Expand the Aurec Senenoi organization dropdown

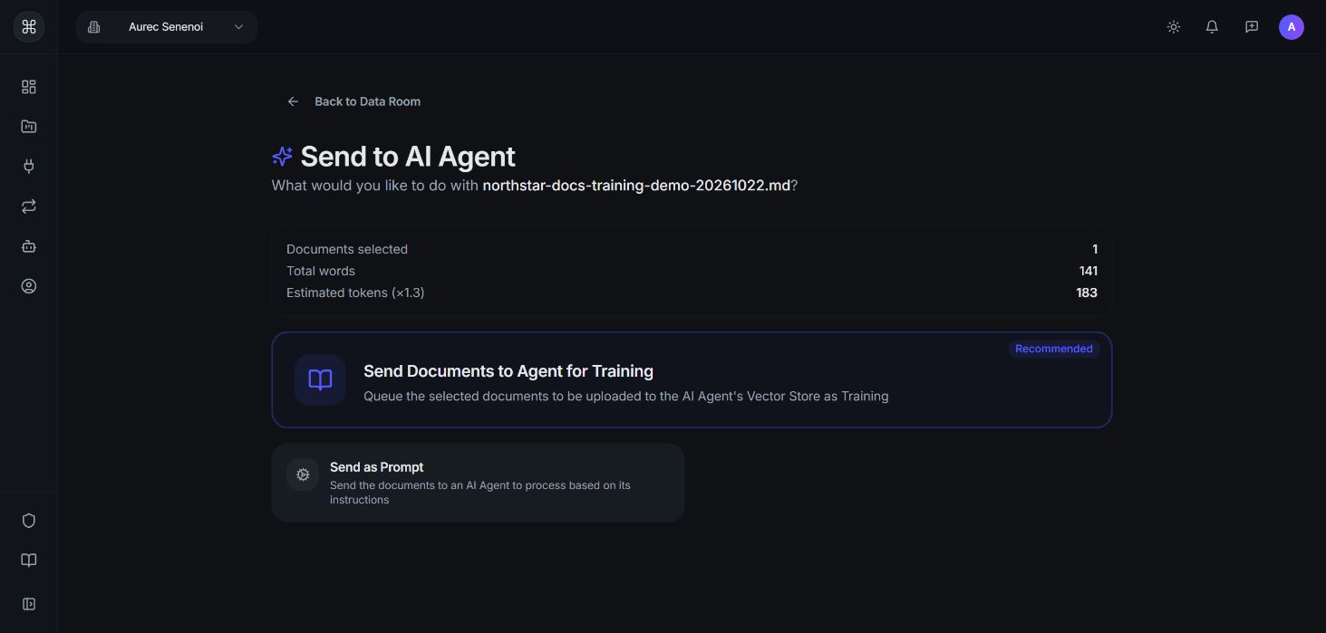coord(167,27)
